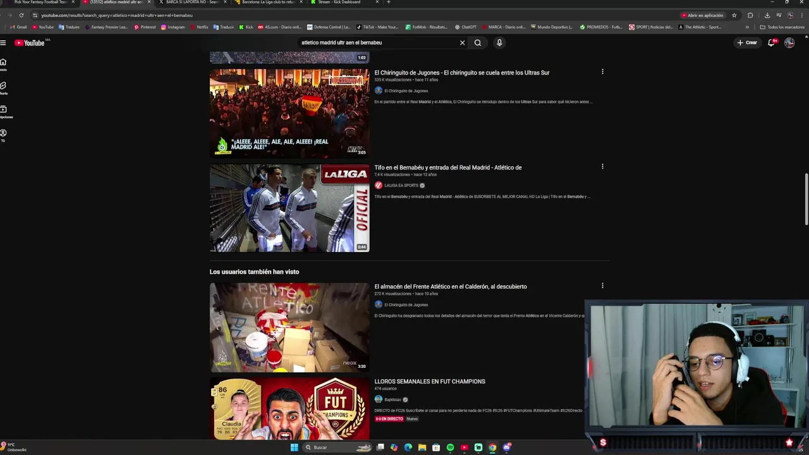
Task: Click the YouTube logo
Action: click(x=30, y=43)
